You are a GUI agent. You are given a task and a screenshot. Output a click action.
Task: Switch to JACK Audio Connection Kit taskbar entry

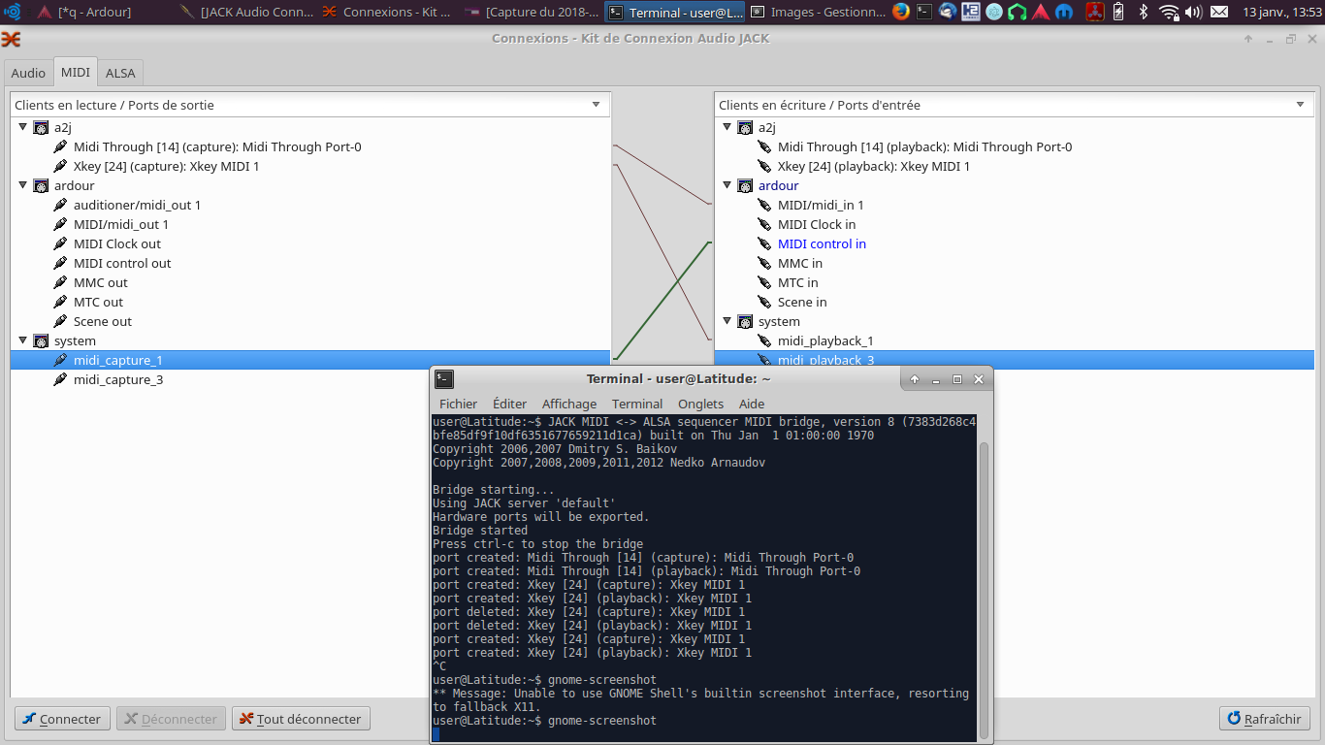[247, 13]
